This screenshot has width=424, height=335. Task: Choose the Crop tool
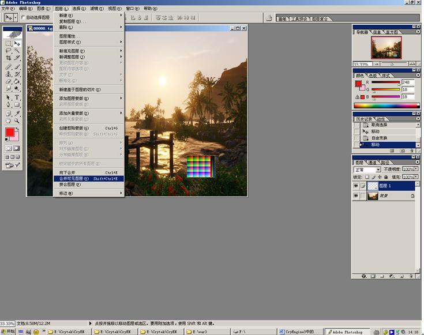tap(8, 58)
